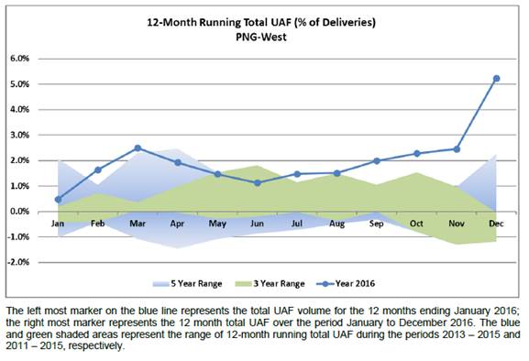Select the PNG-West subtitle
Image resolution: width=529 pixels, height=361 pixels.
[261, 37]
